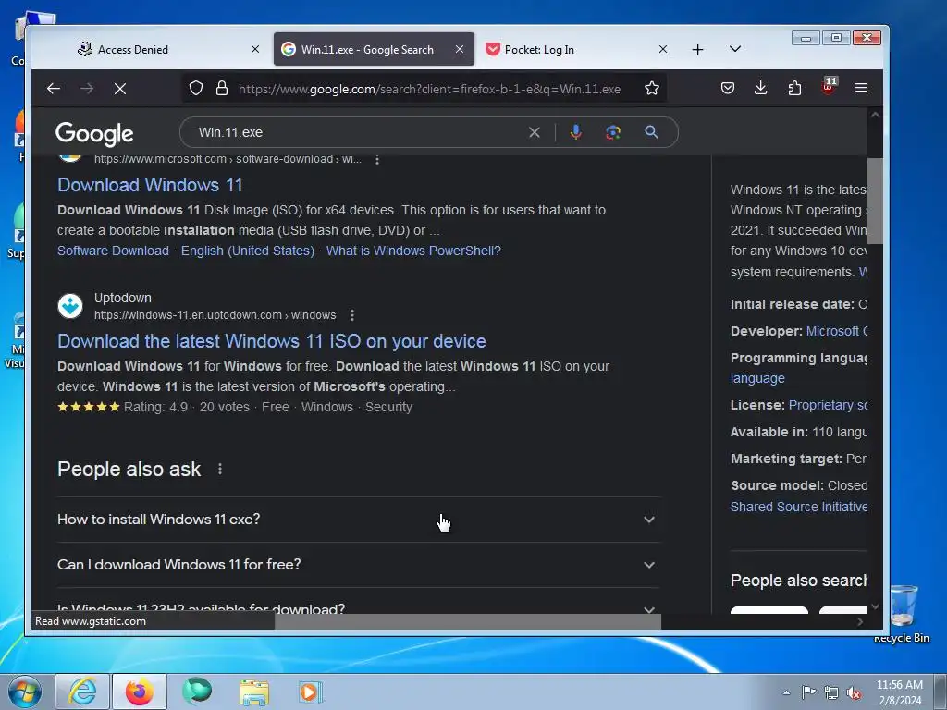Screen dimensions: 947x710
Task: Bookmark this page with the star icon
Action: click(652, 88)
